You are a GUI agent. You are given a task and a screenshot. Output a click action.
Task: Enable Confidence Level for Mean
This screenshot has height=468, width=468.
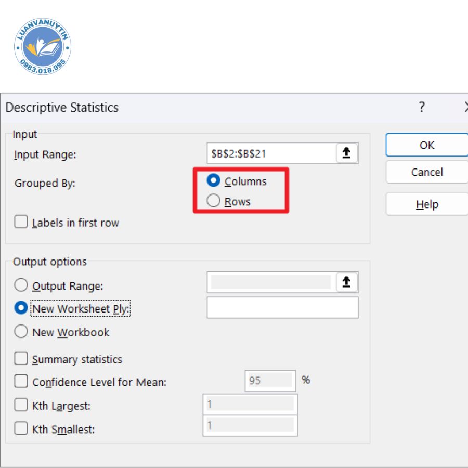click(x=21, y=382)
